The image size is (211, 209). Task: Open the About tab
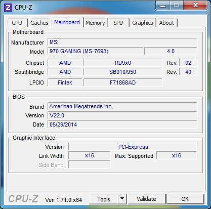(166, 23)
